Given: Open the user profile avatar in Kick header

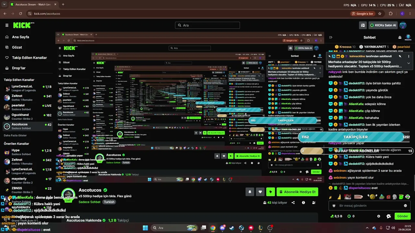Looking at the screenshot, I should (403, 25).
